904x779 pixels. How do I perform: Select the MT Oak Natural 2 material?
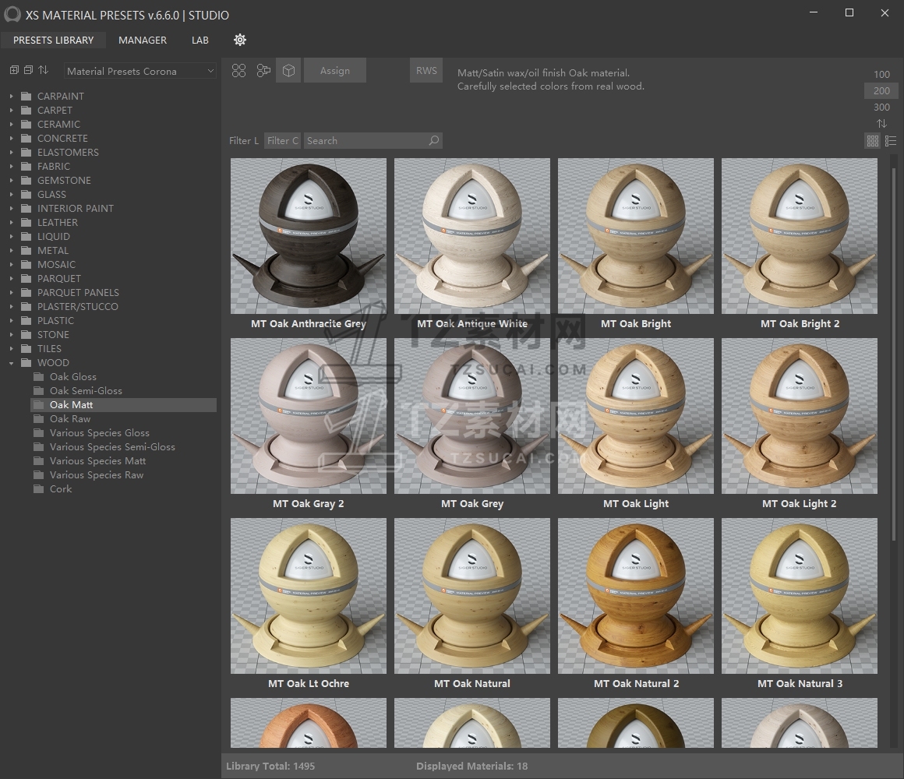pos(636,596)
